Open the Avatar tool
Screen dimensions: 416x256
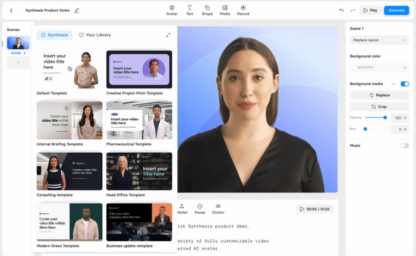point(172,10)
